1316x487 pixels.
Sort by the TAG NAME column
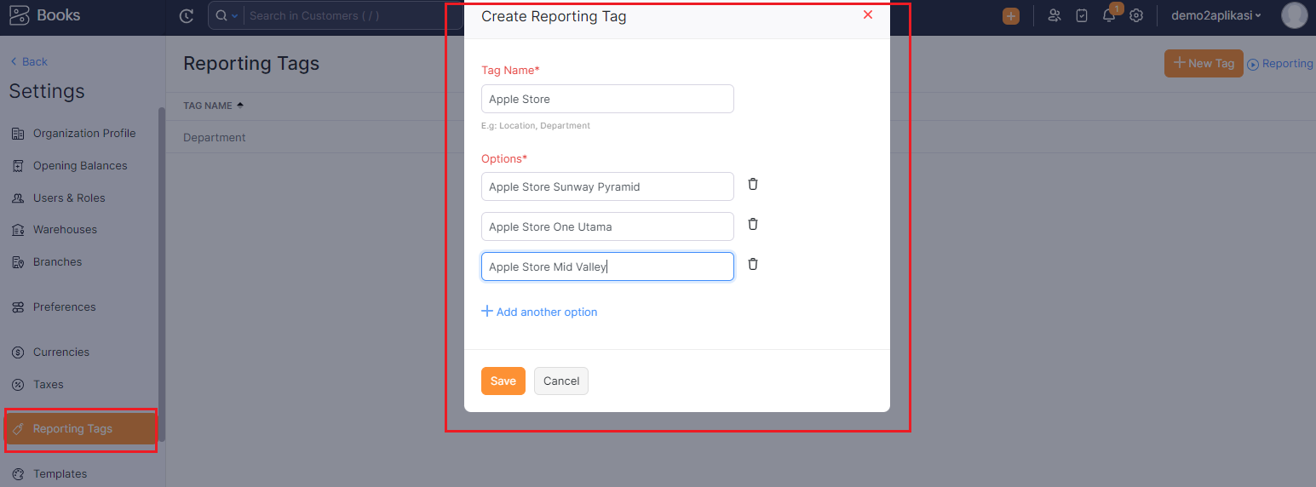pos(214,106)
